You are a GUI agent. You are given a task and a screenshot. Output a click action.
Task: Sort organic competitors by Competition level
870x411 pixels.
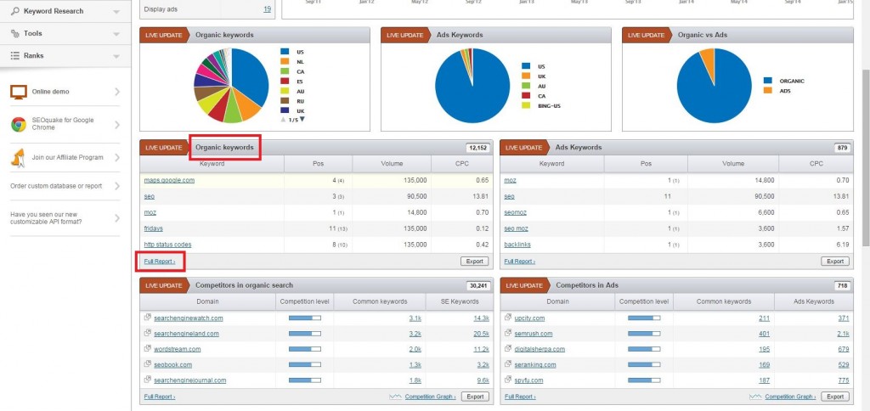click(x=305, y=301)
